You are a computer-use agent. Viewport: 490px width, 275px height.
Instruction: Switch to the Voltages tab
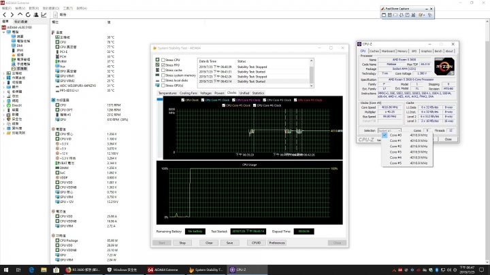click(x=206, y=93)
